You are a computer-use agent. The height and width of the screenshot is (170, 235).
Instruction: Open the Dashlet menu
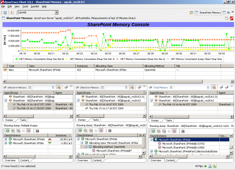coord(35,6)
